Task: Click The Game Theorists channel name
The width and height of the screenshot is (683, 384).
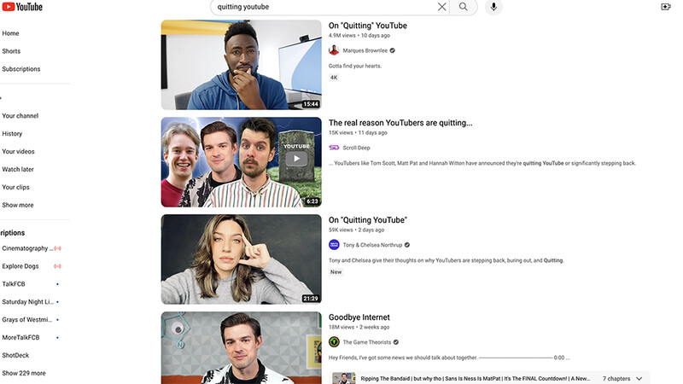Action: (367, 342)
